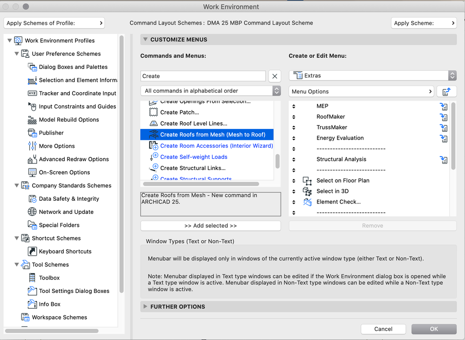Select Create Patch command

point(207,112)
